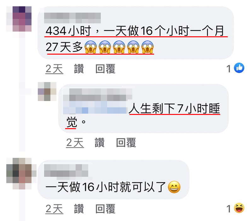
Task: Click the blue tagged name in reply
Action: [x=95, y=108]
